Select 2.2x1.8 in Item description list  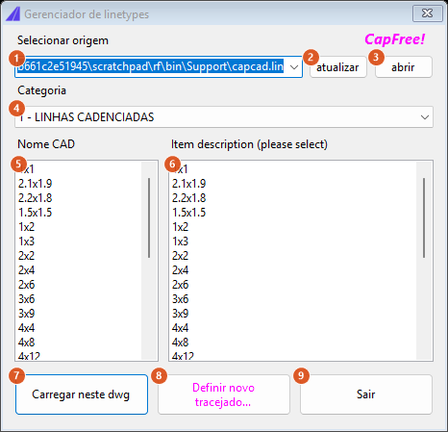tap(292, 198)
